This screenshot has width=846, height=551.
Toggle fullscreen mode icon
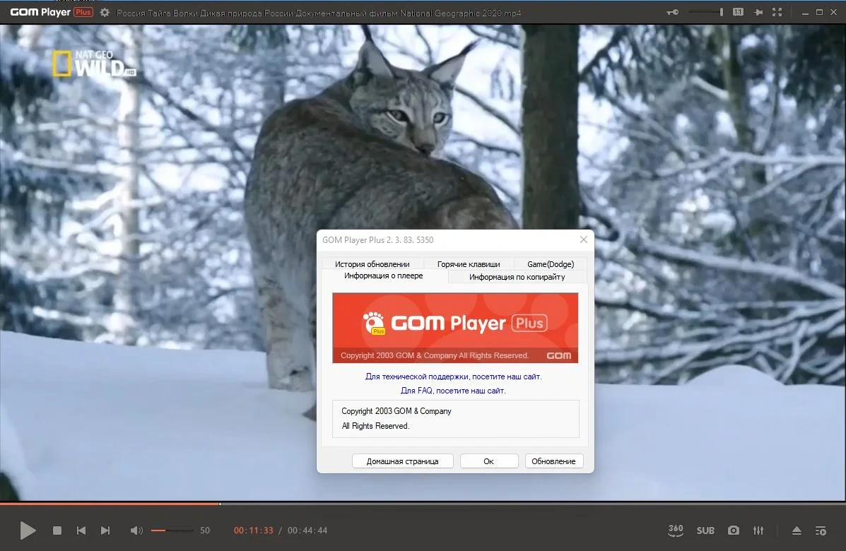777,12
